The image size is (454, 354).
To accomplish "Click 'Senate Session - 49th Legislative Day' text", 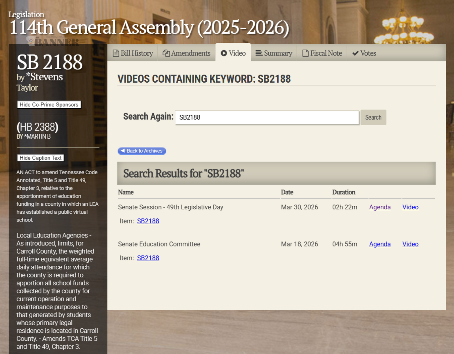I will (x=171, y=207).
